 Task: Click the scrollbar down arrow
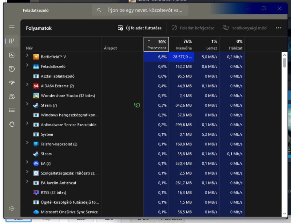284,214
